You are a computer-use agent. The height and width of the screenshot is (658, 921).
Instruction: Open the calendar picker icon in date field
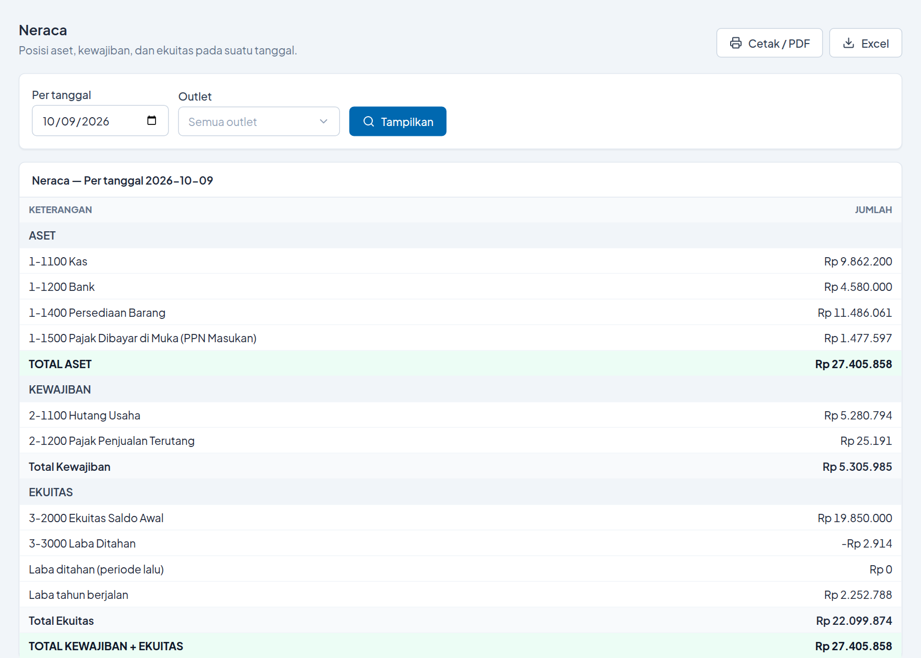(151, 120)
